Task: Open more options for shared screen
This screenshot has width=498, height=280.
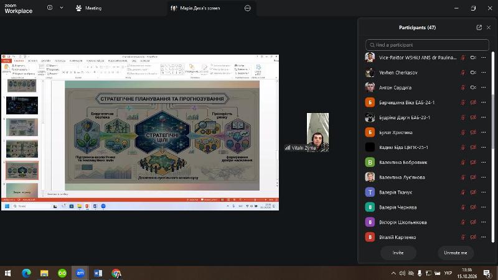Action: pos(248,8)
